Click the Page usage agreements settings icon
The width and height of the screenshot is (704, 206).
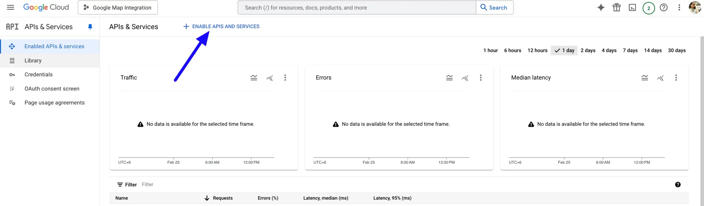(x=12, y=103)
